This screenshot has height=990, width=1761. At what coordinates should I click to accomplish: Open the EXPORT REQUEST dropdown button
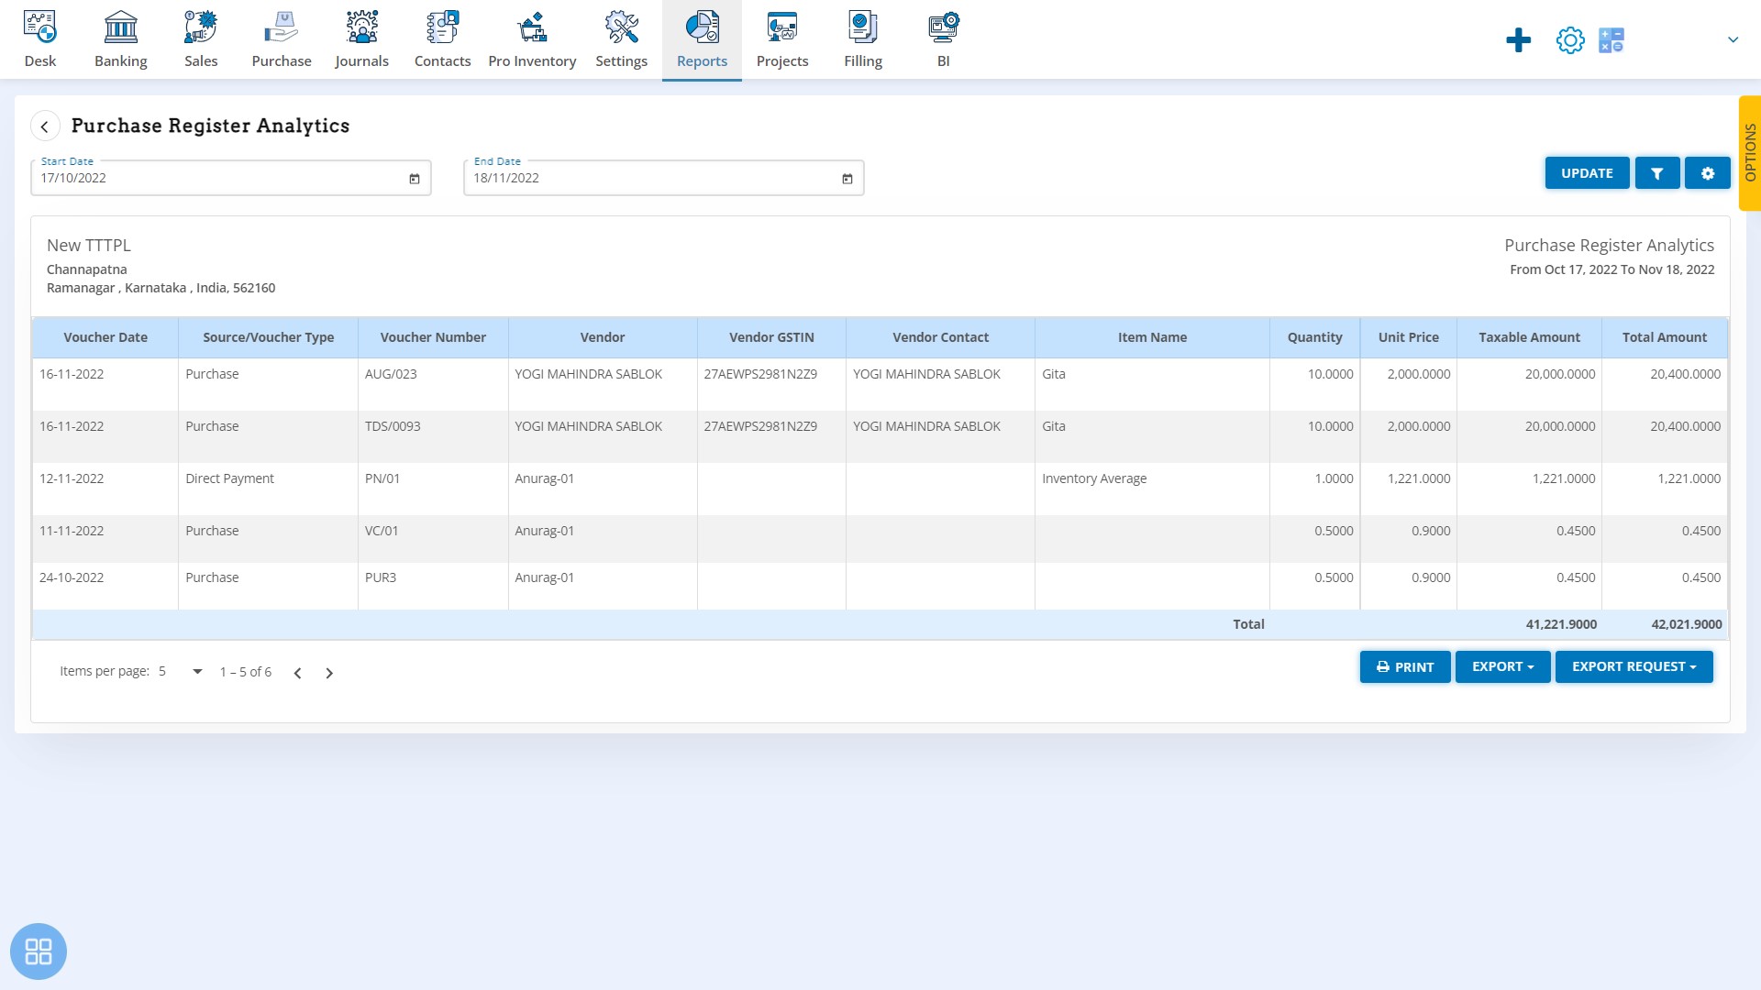pyautogui.click(x=1634, y=667)
